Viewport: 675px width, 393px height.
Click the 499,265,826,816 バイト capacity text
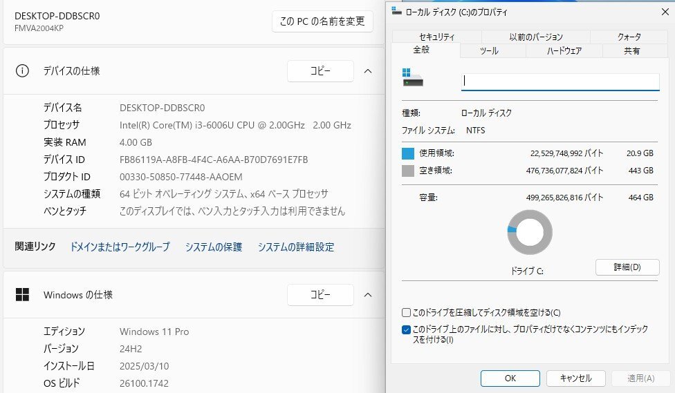click(x=564, y=198)
